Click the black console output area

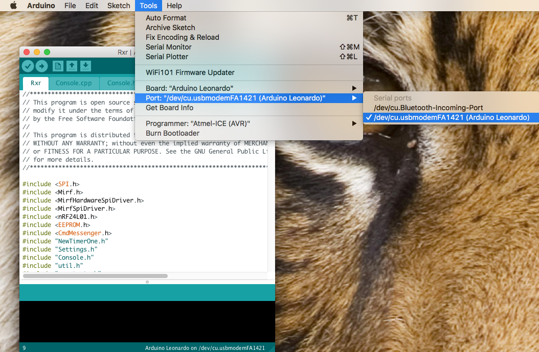(147, 321)
